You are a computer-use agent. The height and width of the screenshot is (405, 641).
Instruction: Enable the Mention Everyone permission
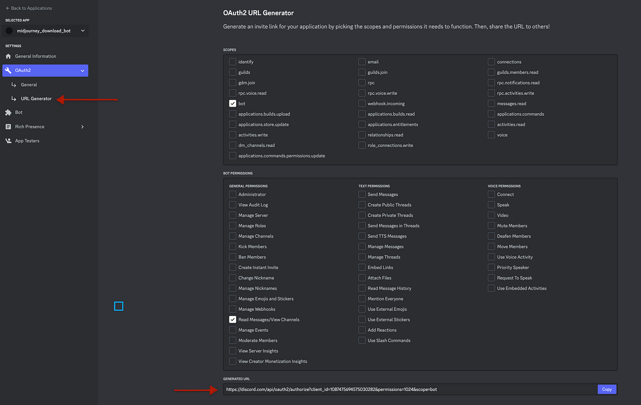click(362, 299)
